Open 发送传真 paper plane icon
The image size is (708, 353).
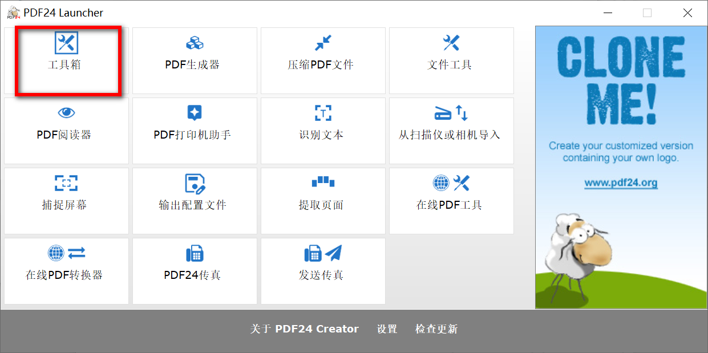point(323,253)
